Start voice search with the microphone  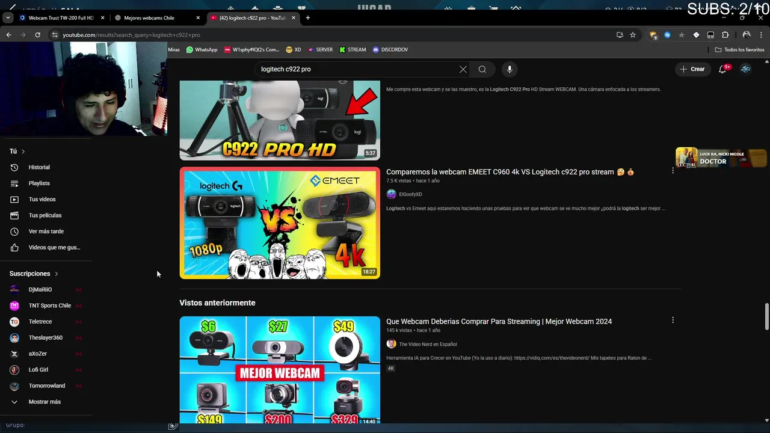click(x=510, y=69)
